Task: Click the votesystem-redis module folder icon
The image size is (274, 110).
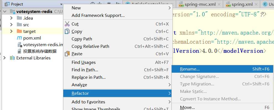Action: pos(12,12)
